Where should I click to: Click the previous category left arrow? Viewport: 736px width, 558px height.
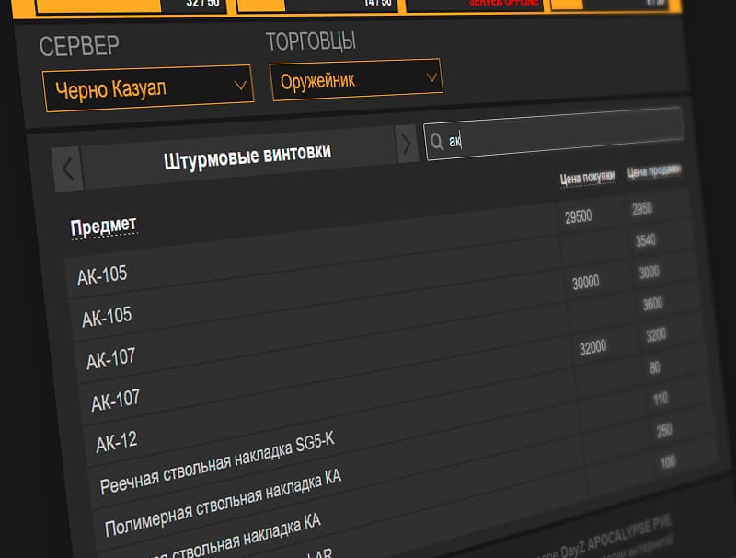pyautogui.click(x=68, y=169)
